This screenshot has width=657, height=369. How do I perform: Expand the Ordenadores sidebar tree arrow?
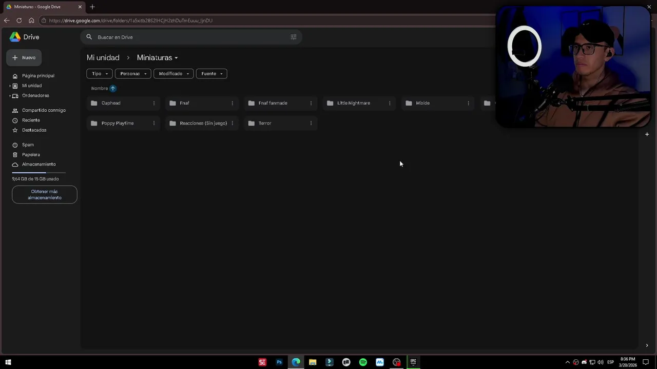coord(10,96)
